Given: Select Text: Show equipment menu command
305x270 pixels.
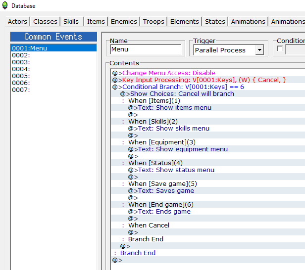Looking at the screenshot, I should pyautogui.click(x=208, y=149).
